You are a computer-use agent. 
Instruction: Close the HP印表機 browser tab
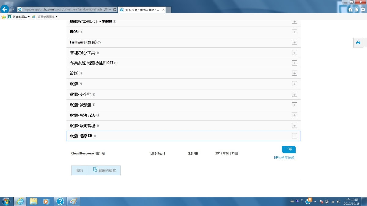pyautogui.click(x=163, y=10)
